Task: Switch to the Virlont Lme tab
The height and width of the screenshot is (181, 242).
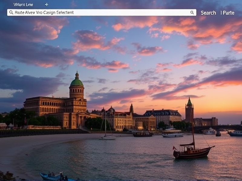Action: tap(23, 5)
